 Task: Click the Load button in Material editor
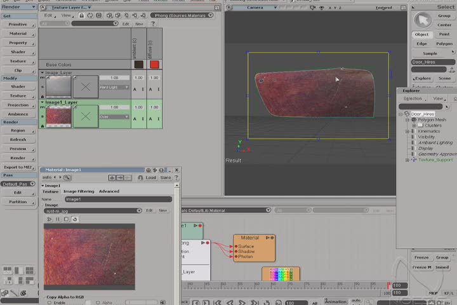pyautogui.click(x=150, y=177)
